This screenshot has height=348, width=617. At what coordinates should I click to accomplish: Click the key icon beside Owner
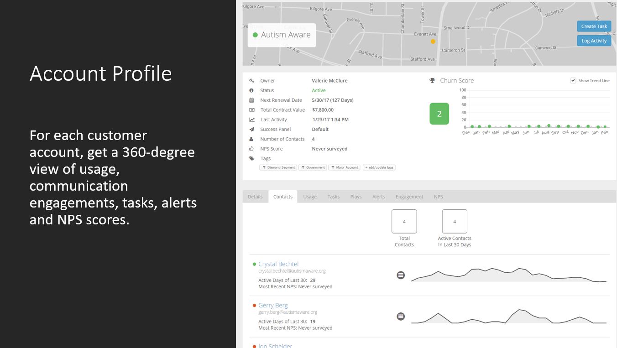[251, 81]
